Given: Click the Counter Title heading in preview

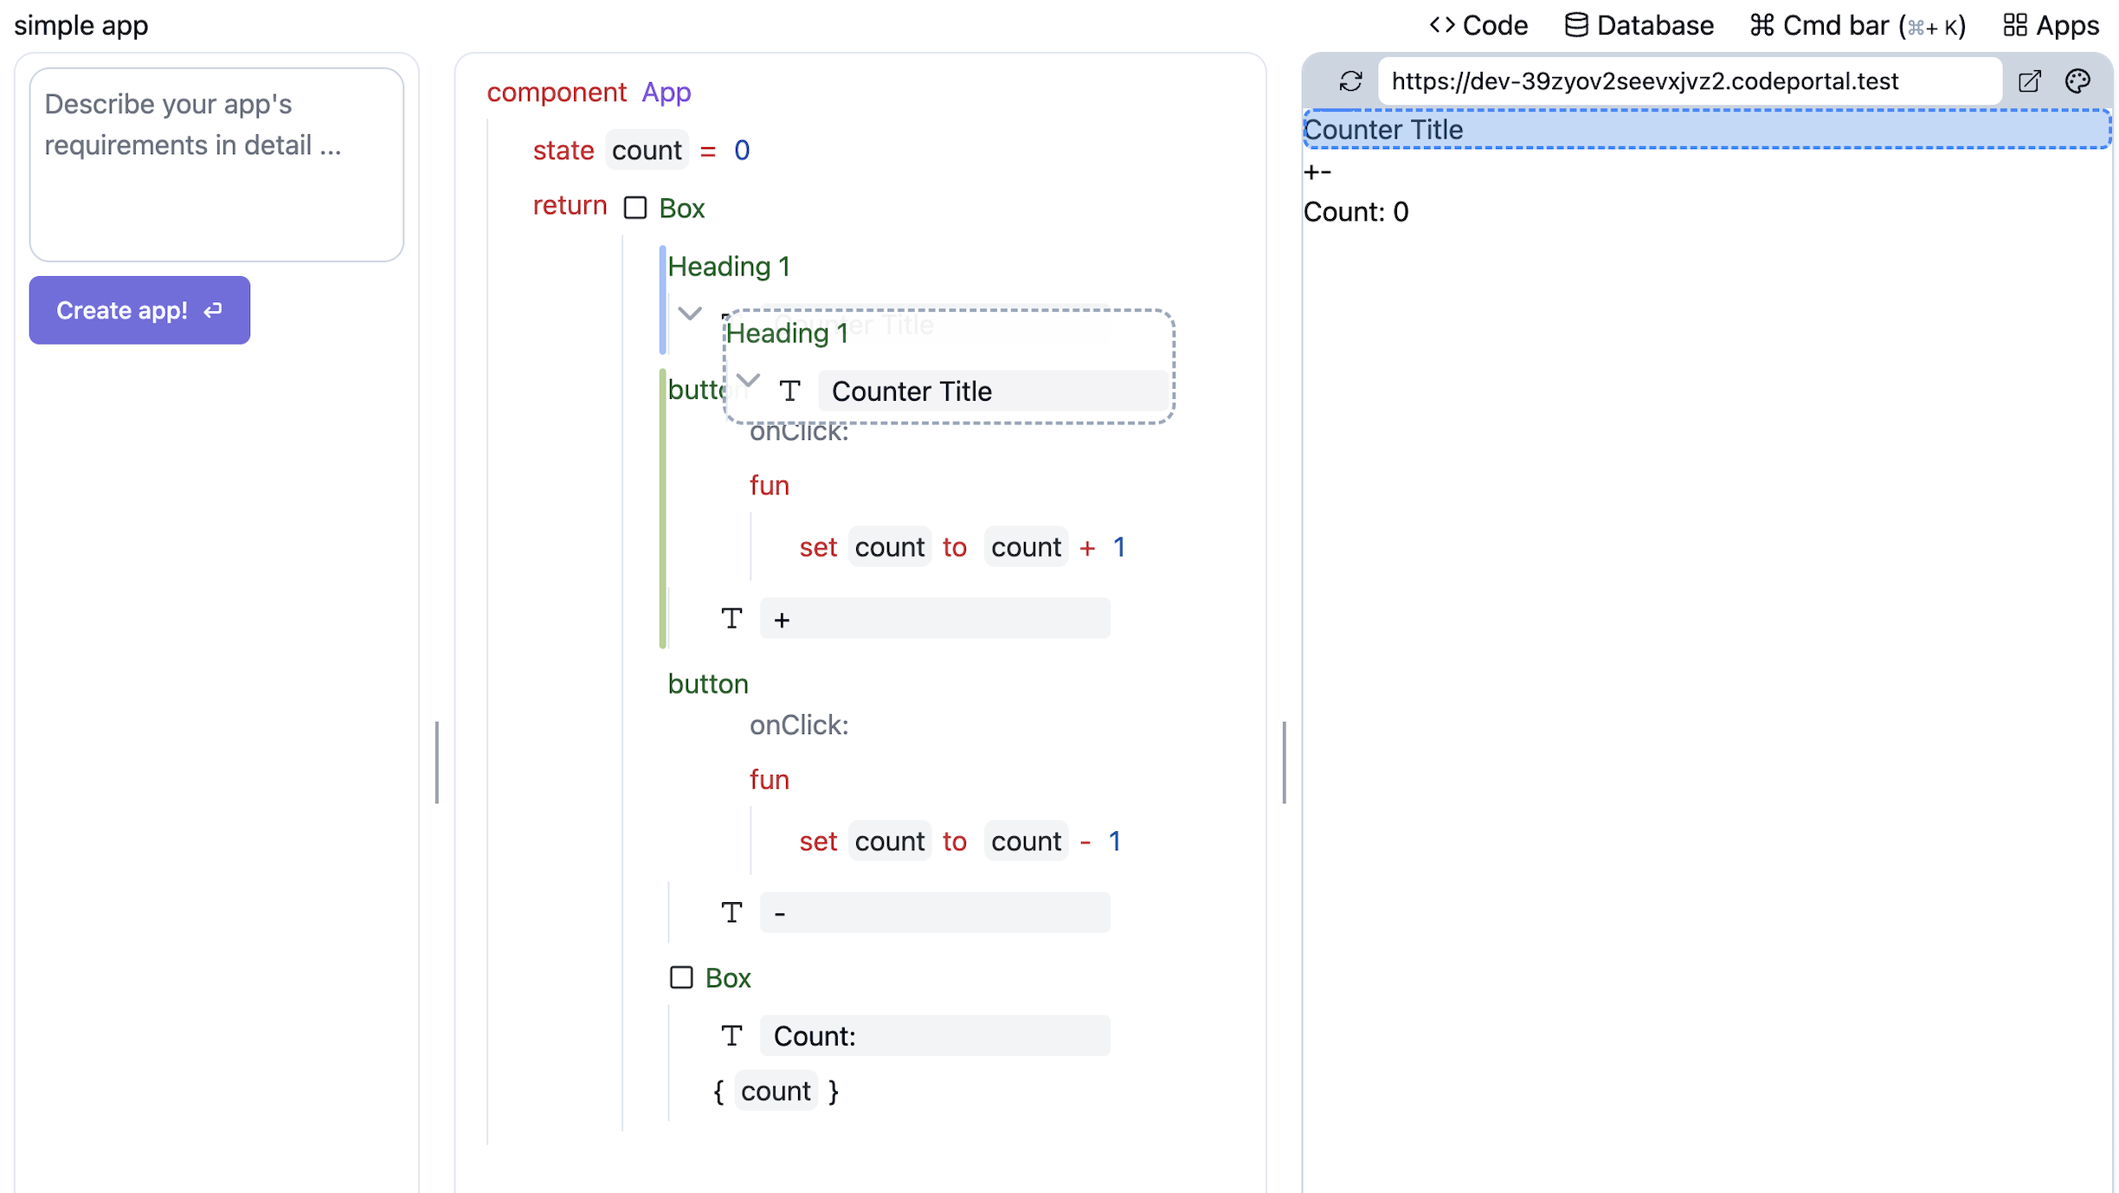Looking at the screenshot, I should click(1385, 130).
